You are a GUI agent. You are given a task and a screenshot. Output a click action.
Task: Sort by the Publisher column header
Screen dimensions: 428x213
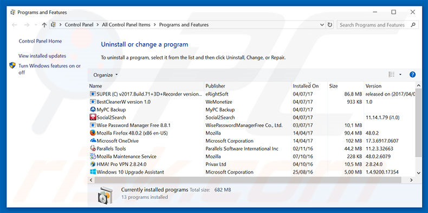(248, 86)
